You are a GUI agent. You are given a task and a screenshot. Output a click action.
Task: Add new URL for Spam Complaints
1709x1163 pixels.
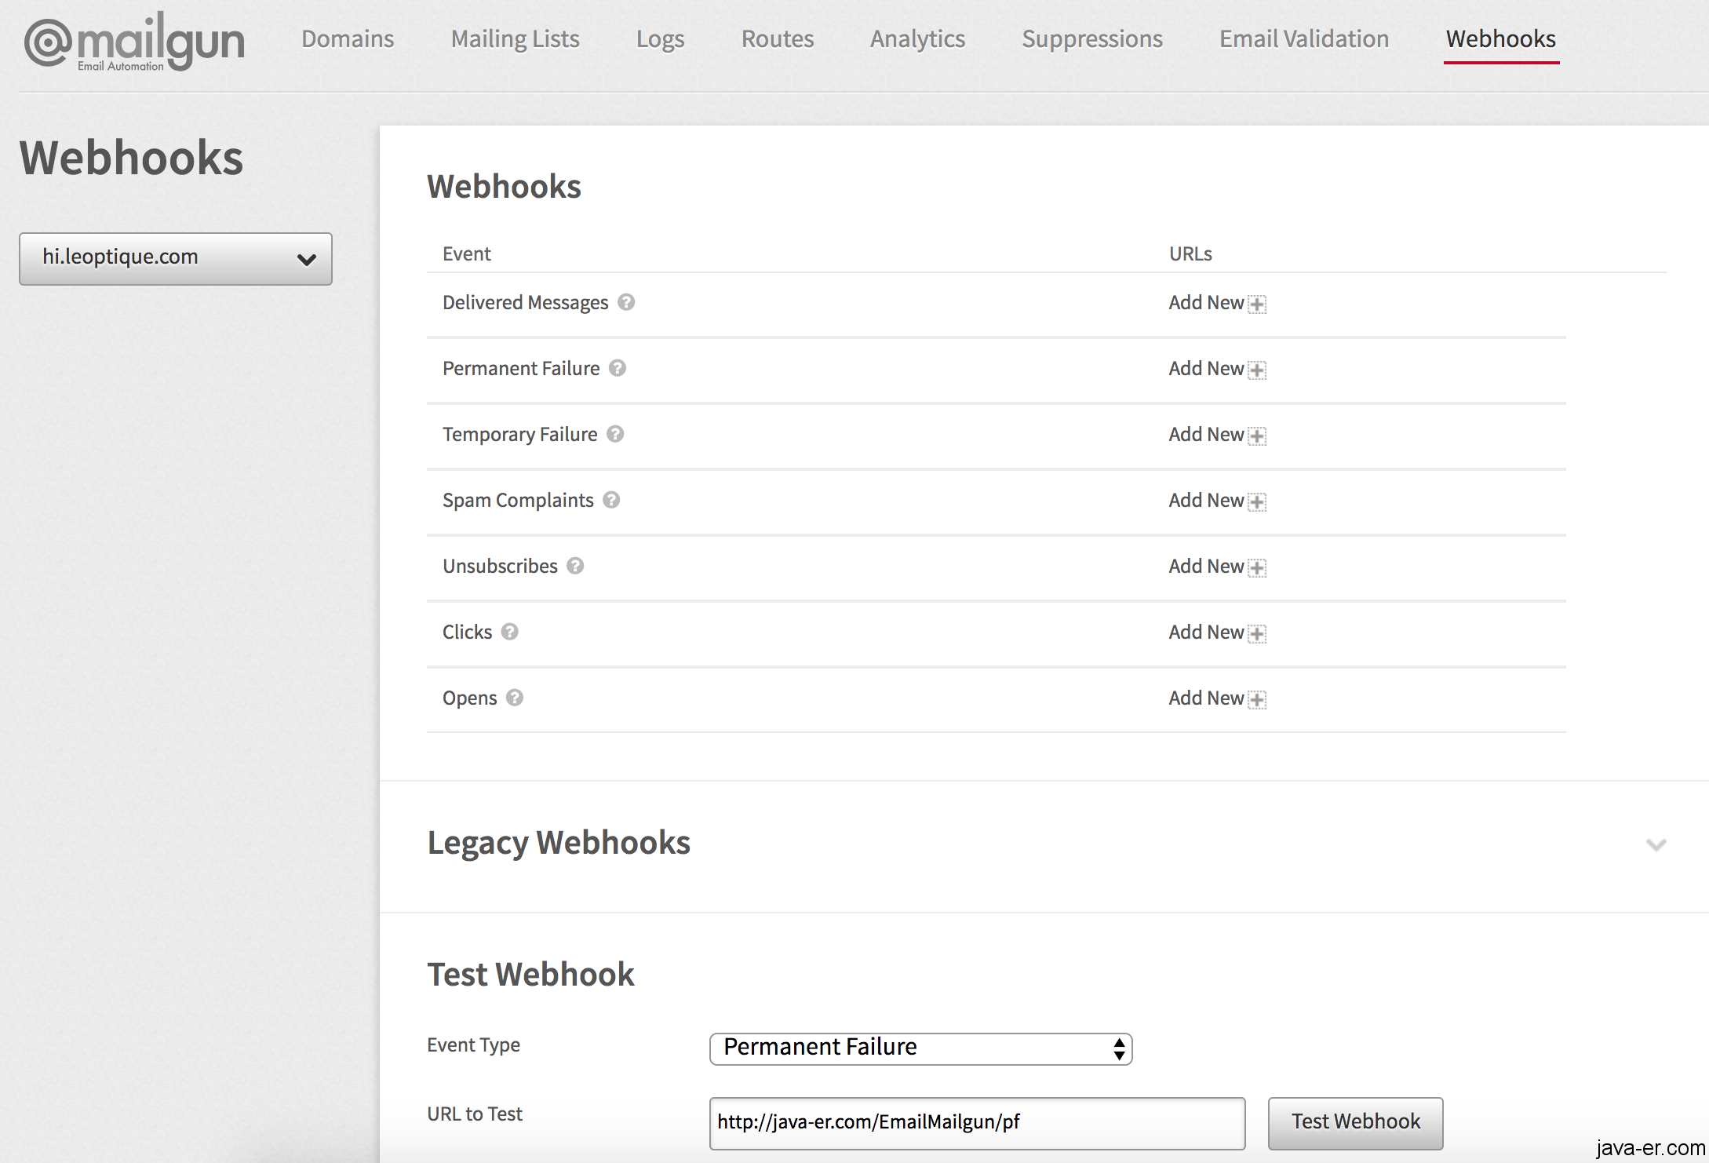pyautogui.click(x=1217, y=501)
